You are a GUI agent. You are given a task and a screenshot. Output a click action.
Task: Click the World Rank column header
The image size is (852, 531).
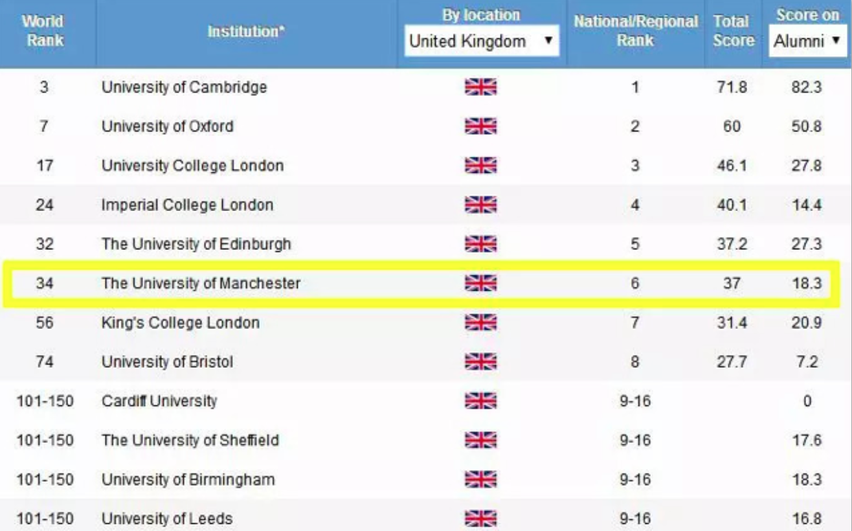(x=43, y=30)
